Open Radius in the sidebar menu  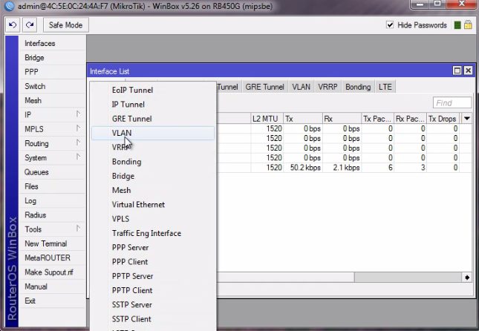52,215
